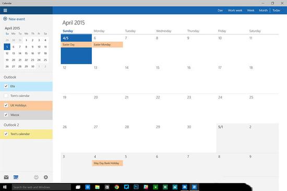Viewport: 287px width, 191px height.
Task: Select day 22 in the main month grid
Action: pyautogui.click(x=170, y=109)
